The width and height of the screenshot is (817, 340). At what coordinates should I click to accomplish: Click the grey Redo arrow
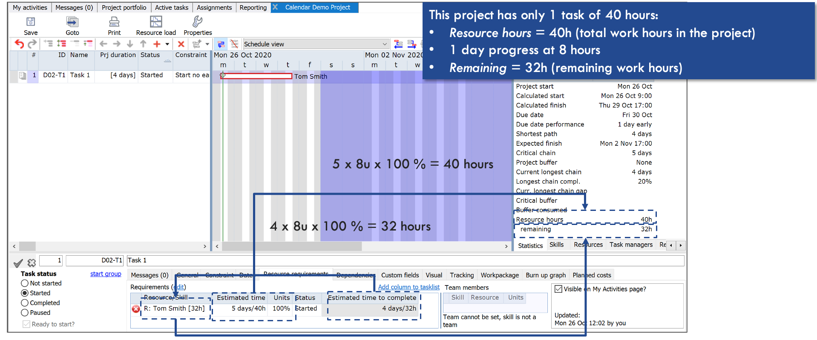pos(32,44)
